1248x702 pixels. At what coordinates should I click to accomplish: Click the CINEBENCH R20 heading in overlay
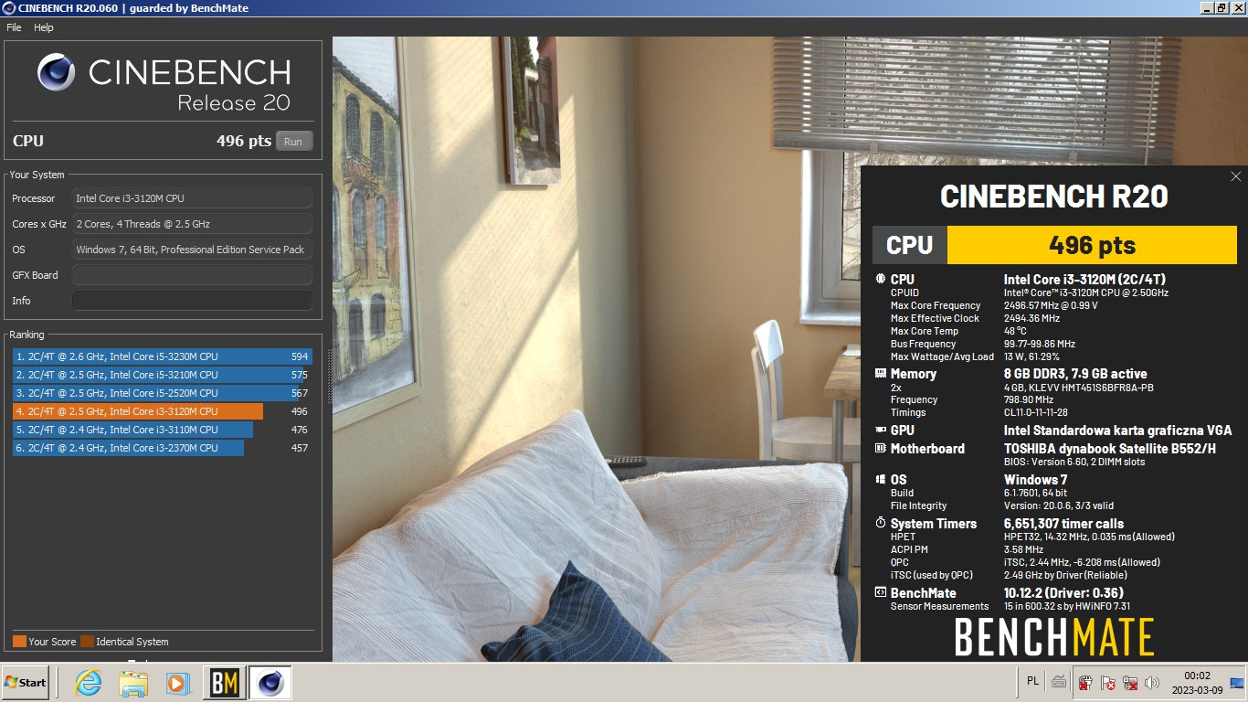pyautogui.click(x=1054, y=197)
